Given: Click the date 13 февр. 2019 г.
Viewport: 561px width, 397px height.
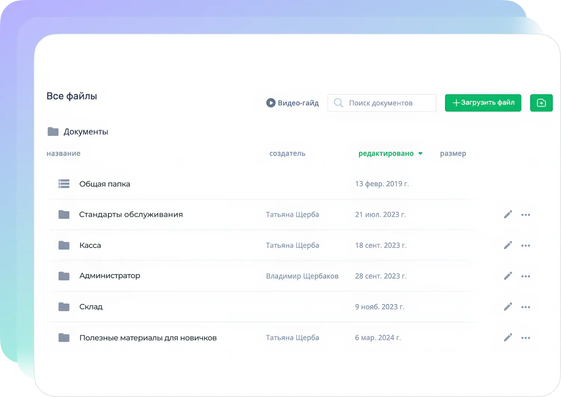Looking at the screenshot, I should tap(382, 184).
